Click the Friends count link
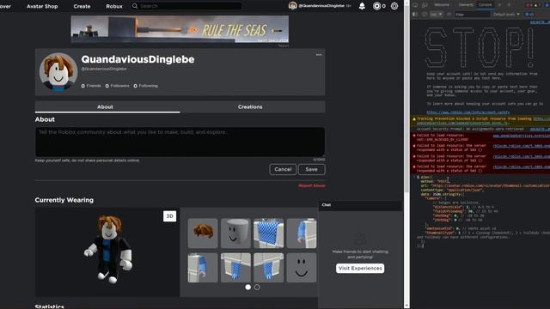Image resolution: width=550 pixels, height=309 pixels. point(91,86)
